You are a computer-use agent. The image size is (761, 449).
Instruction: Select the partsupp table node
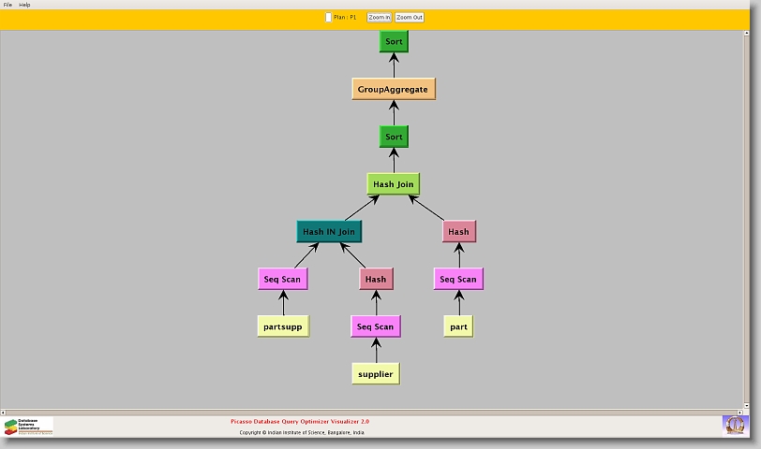(x=283, y=326)
